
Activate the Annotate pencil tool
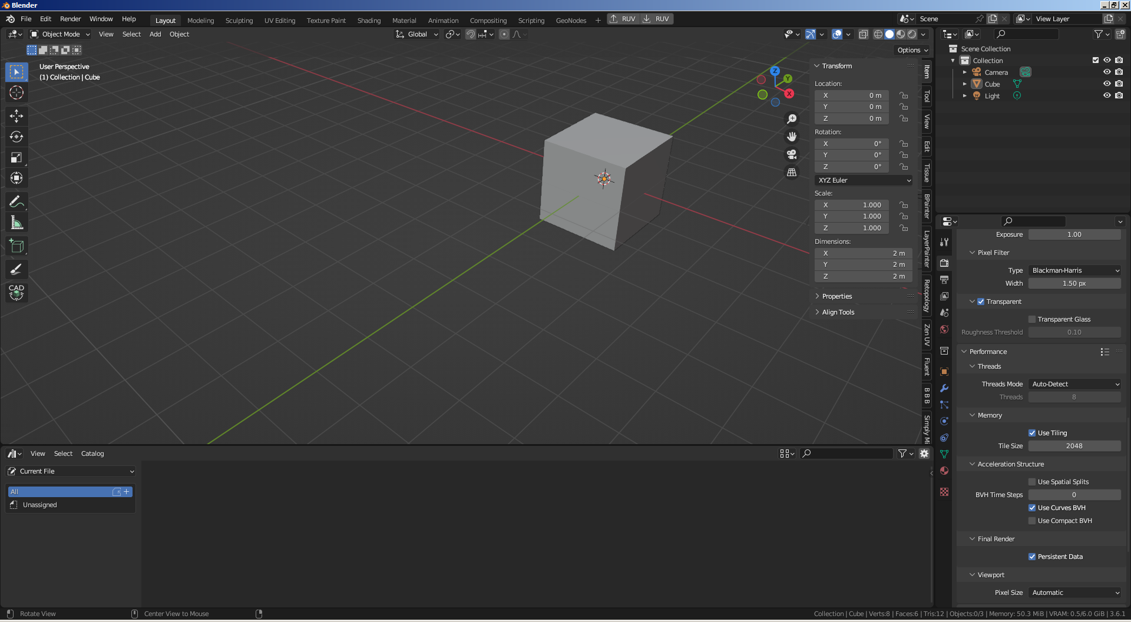coord(16,202)
